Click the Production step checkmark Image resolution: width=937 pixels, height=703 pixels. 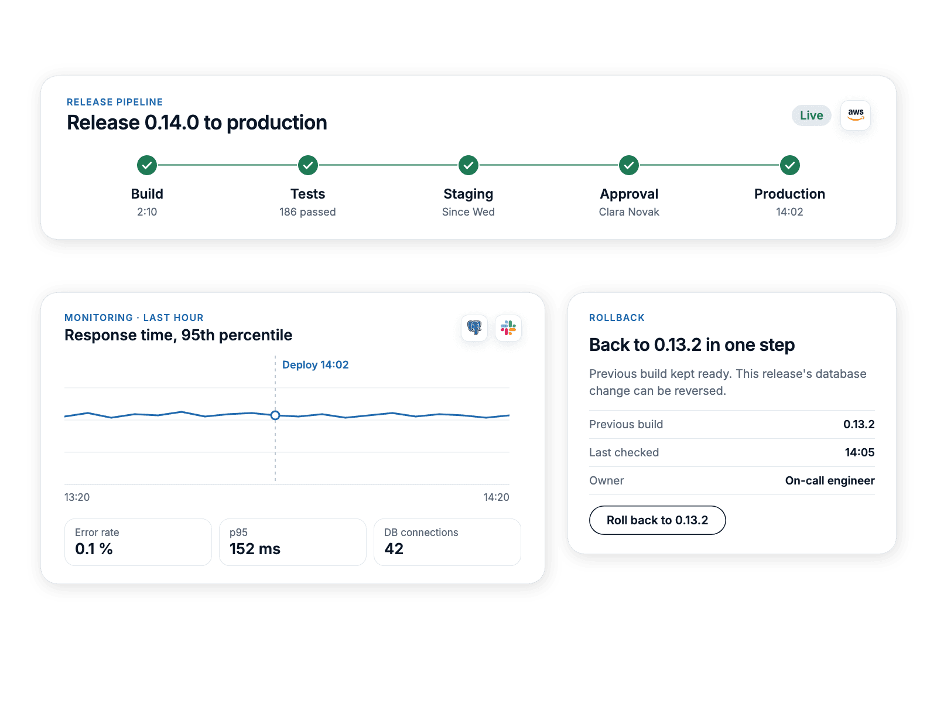pos(790,165)
